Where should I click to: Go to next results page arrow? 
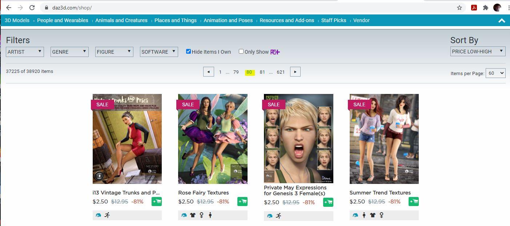tap(295, 72)
